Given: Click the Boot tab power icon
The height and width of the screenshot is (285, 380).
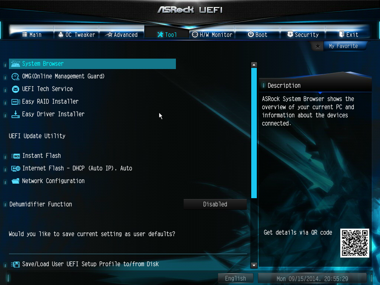Looking at the screenshot, I should point(251,34).
